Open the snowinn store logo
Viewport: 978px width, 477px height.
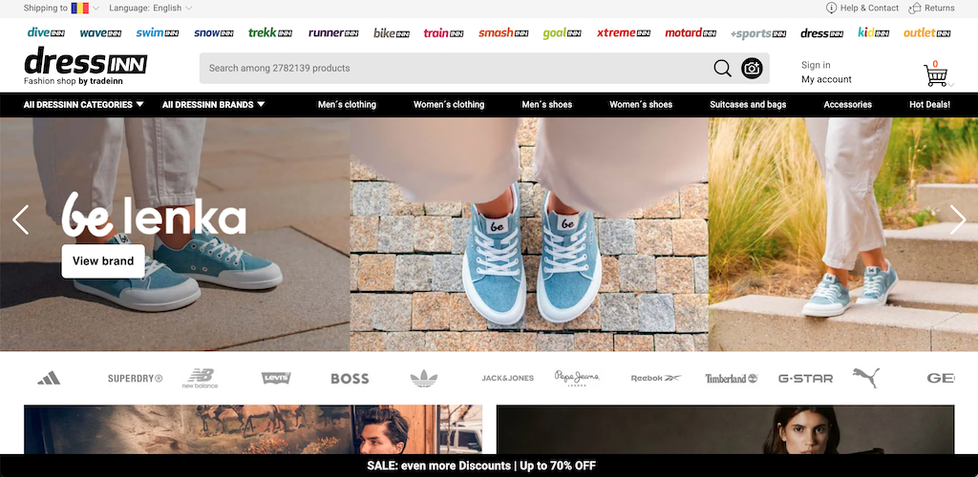[213, 32]
